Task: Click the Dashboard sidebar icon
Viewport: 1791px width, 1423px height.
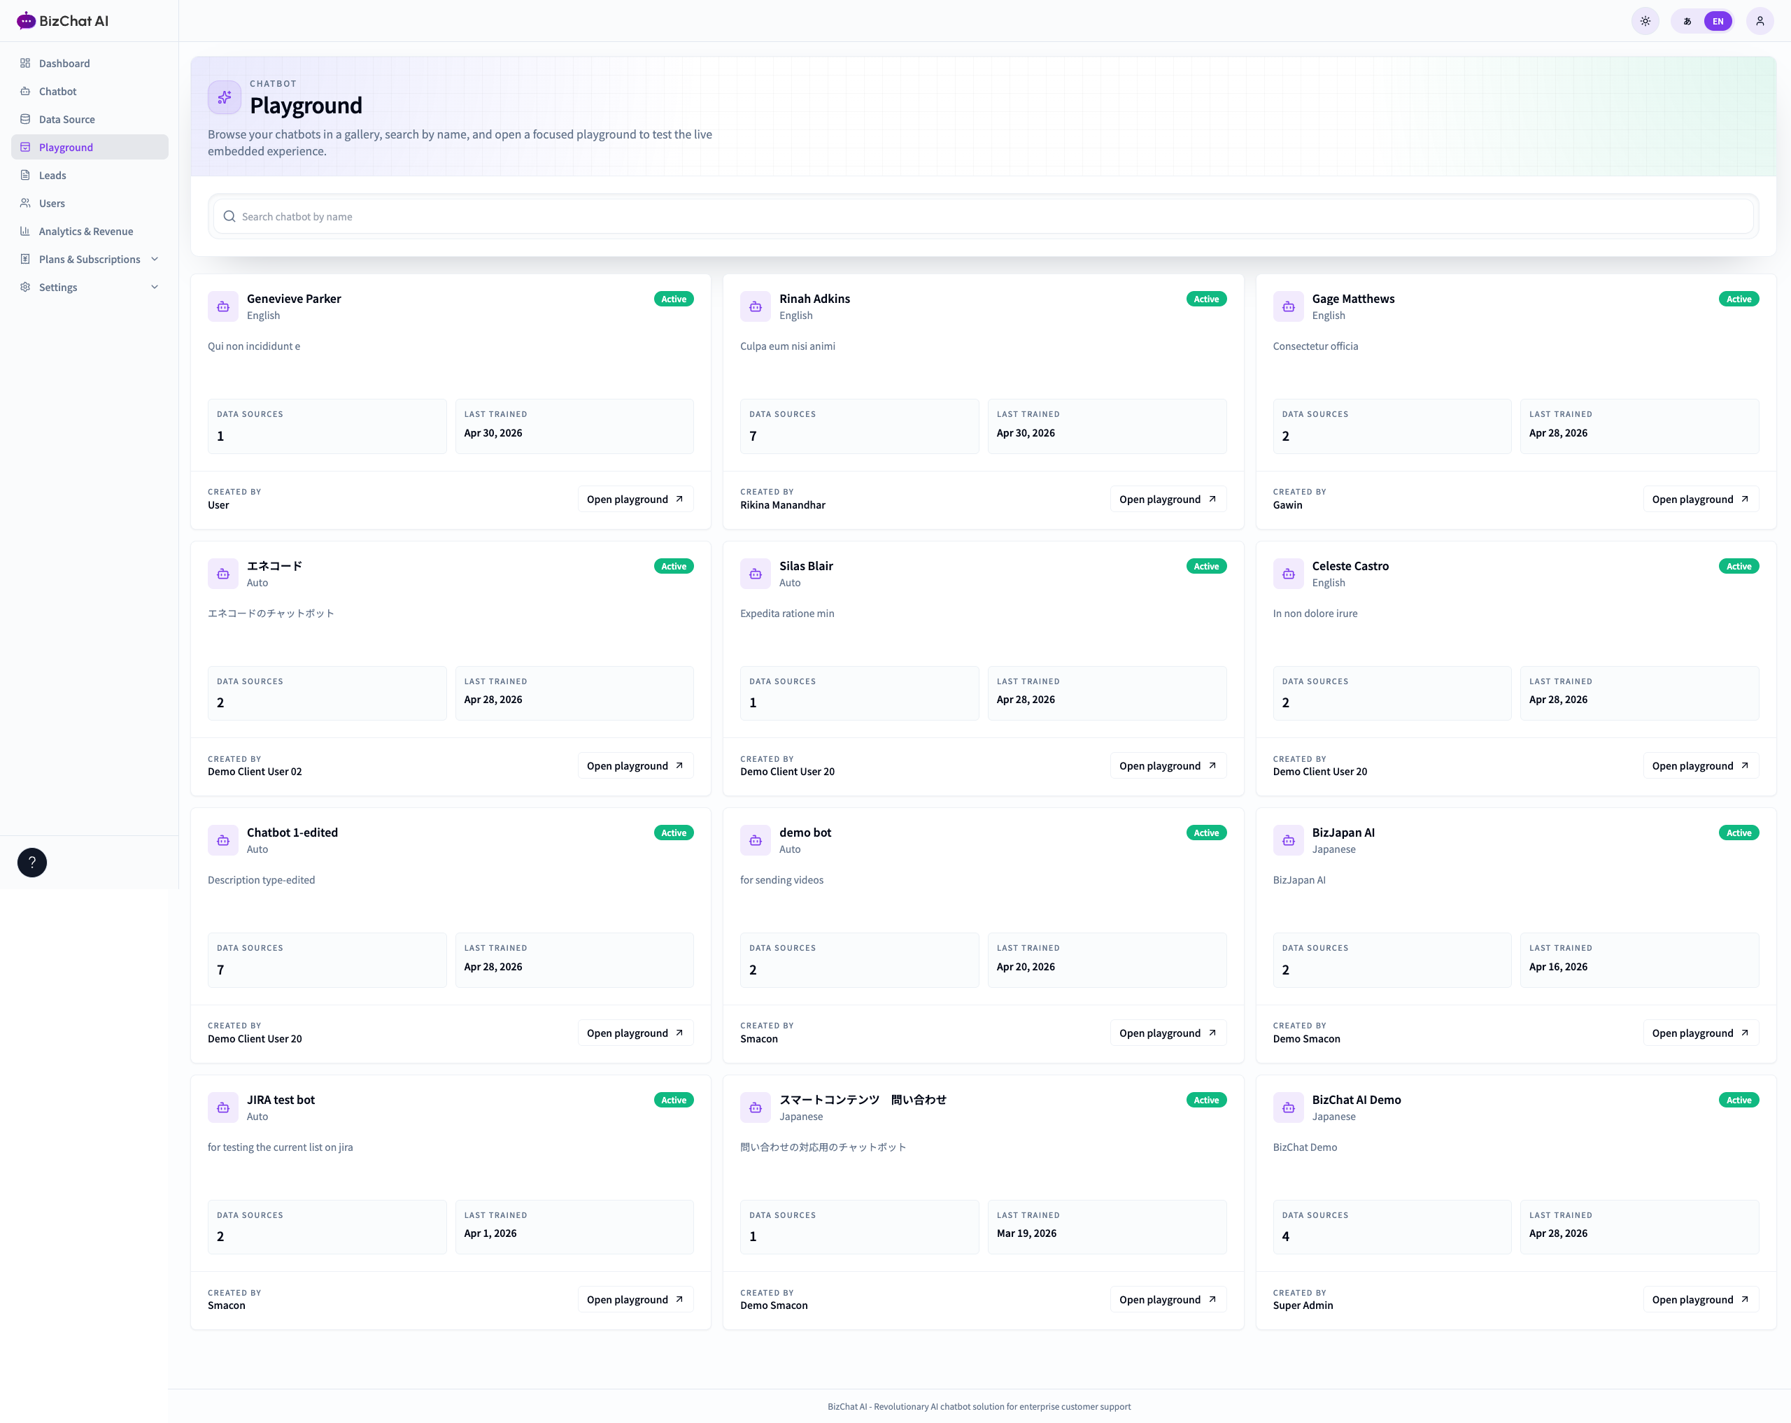Action: [25, 63]
